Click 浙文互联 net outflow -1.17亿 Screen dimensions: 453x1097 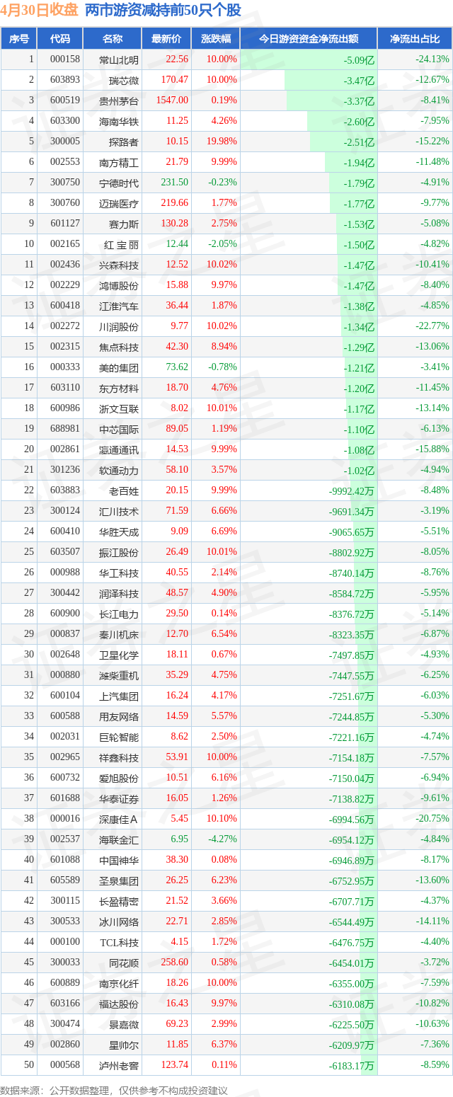point(359,409)
